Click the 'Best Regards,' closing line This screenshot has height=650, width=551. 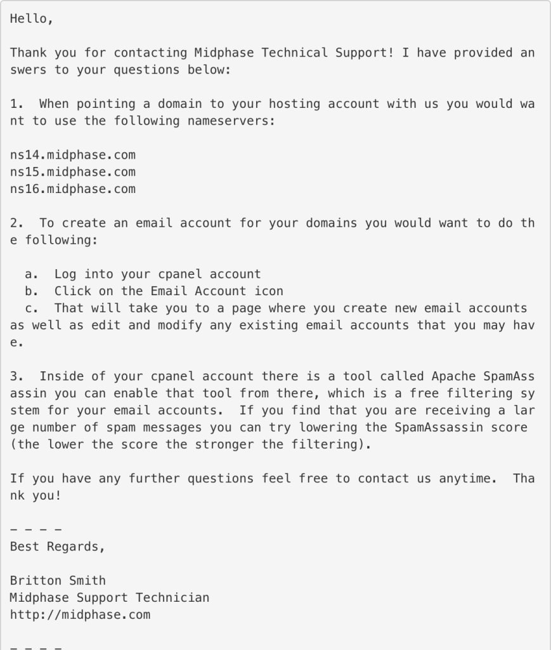[58, 547]
